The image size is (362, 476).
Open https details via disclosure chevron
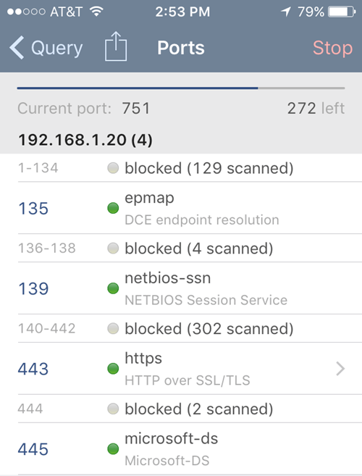click(x=340, y=369)
